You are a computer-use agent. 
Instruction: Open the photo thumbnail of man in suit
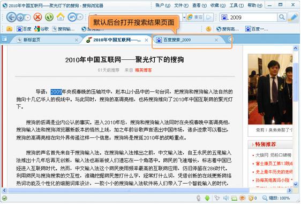[270, 89]
